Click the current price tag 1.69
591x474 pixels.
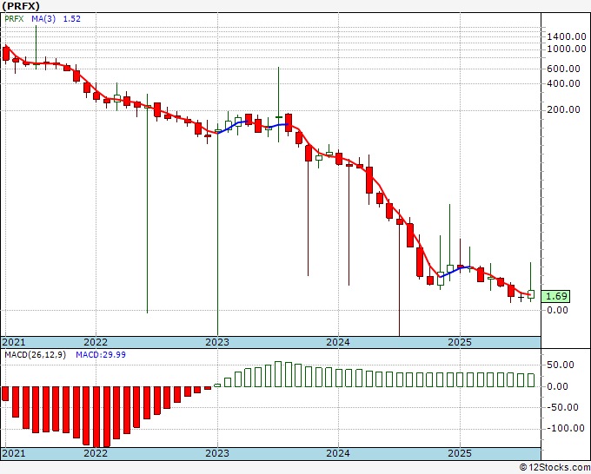click(x=555, y=296)
